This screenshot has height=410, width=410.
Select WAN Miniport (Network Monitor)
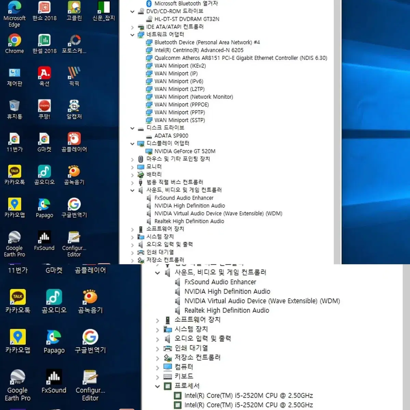194,97
